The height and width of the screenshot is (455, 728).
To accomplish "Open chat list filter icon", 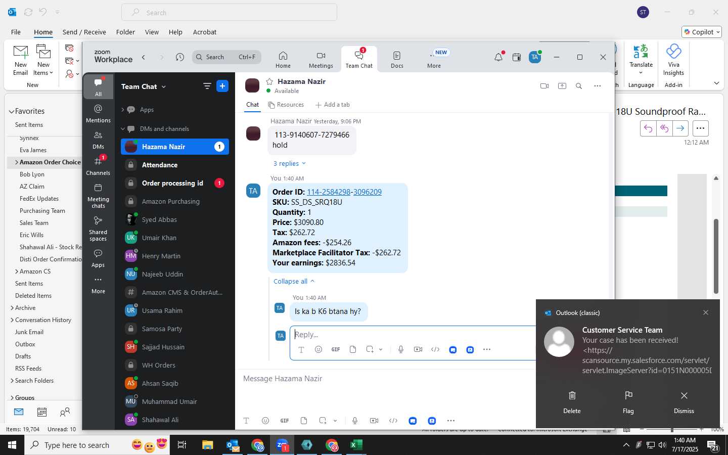I will (x=207, y=86).
